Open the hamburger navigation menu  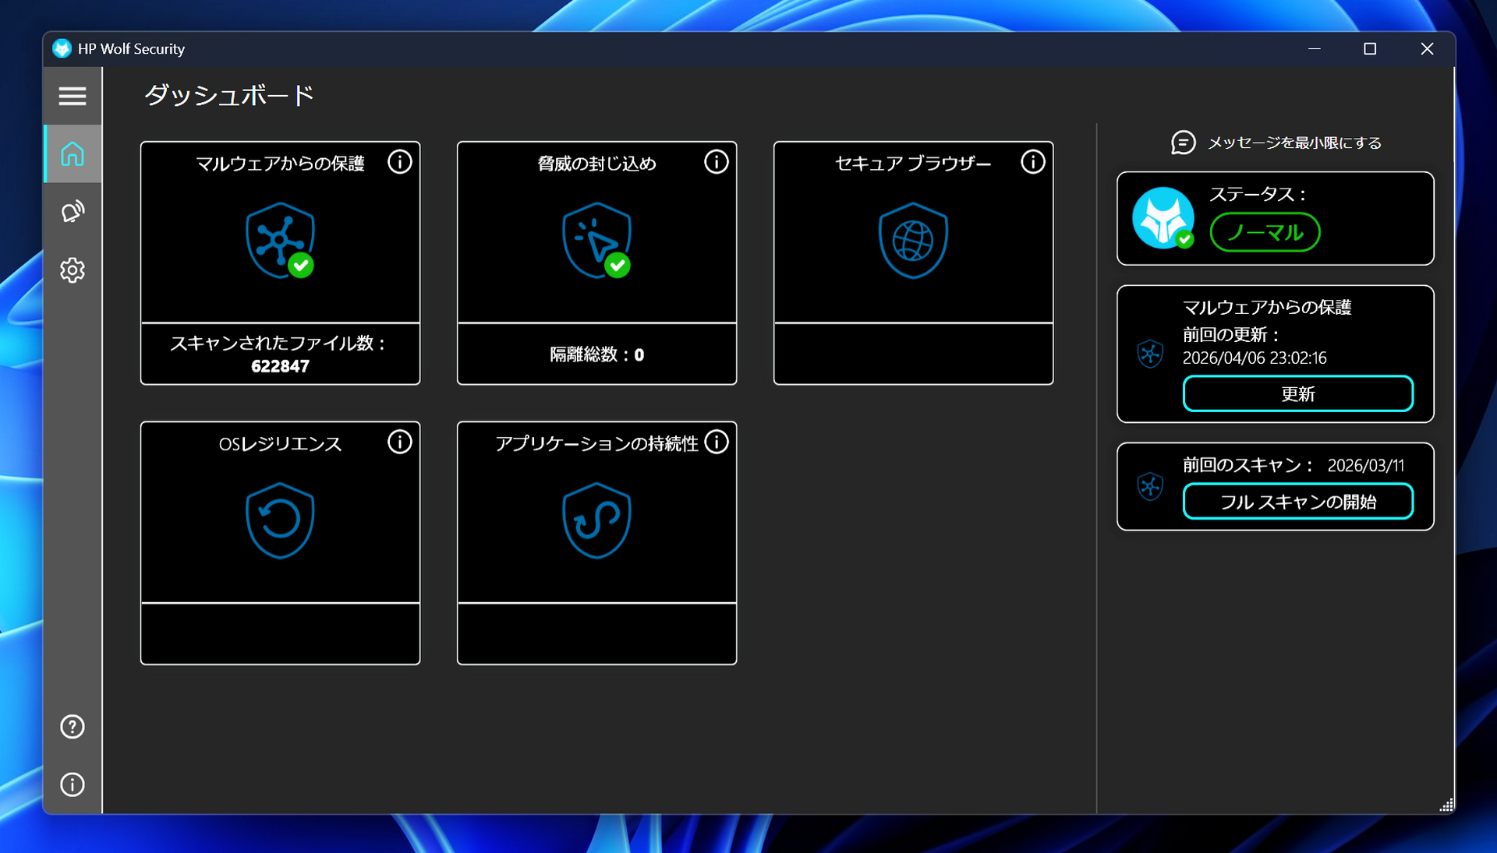tap(73, 96)
